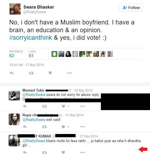Open the #sorryicanthink hashtag
This screenshot has width=150, height=156.
tap(30, 38)
